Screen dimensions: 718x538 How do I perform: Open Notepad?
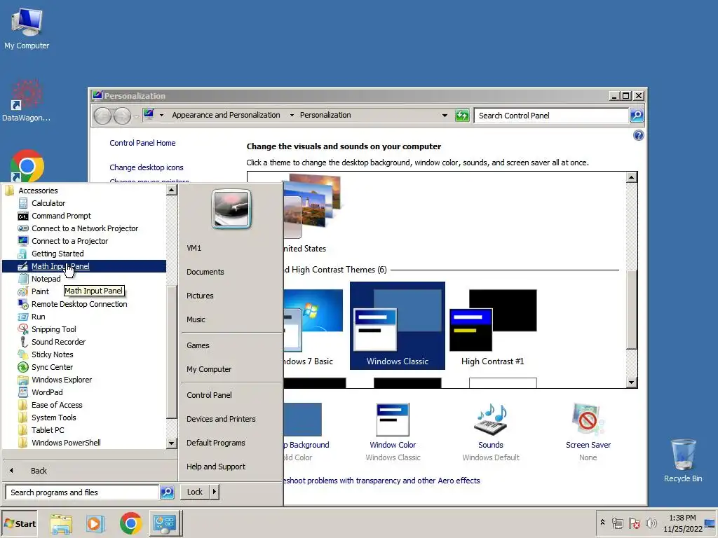[x=46, y=279]
